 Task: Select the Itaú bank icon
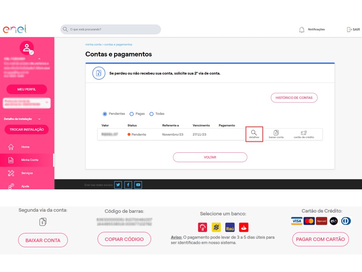(230, 227)
